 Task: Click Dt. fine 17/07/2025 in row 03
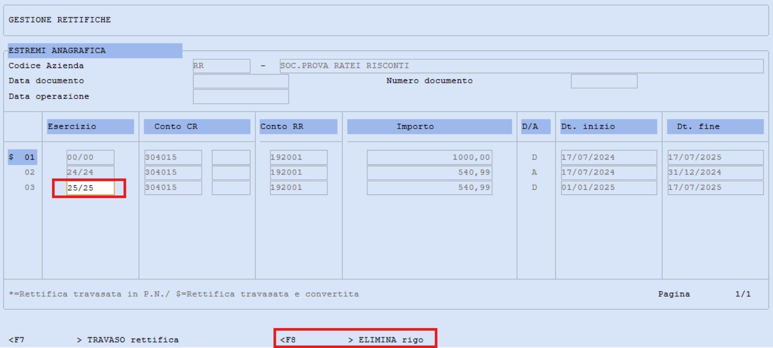(x=715, y=188)
